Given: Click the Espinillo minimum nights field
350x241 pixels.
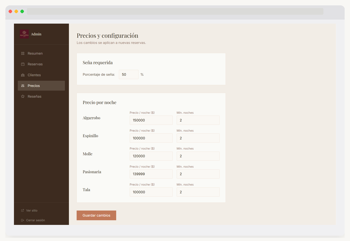Looking at the screenshot, I should click(198, 138).
